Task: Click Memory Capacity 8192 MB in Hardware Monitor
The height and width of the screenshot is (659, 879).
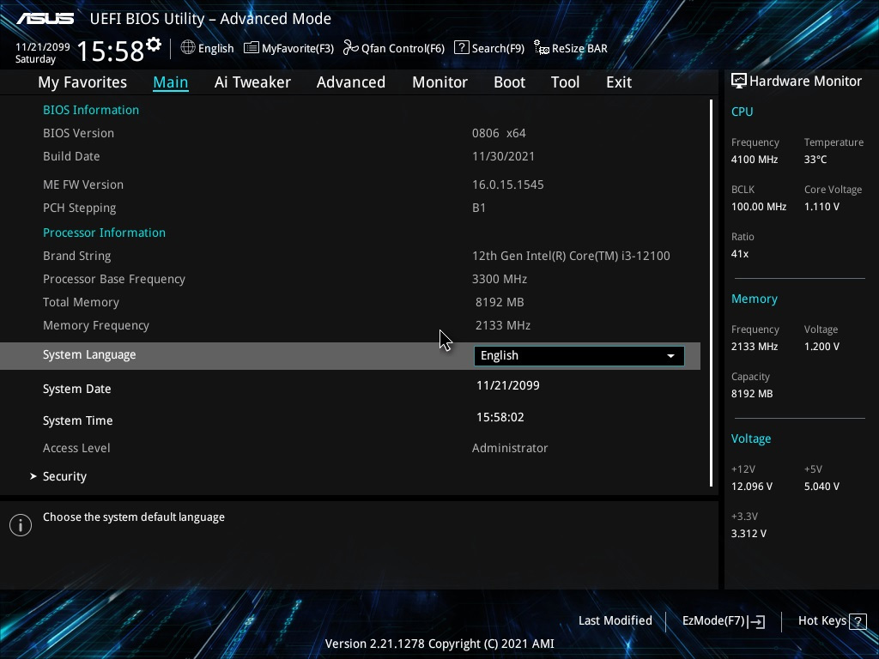Action: [x=752, y=394]
